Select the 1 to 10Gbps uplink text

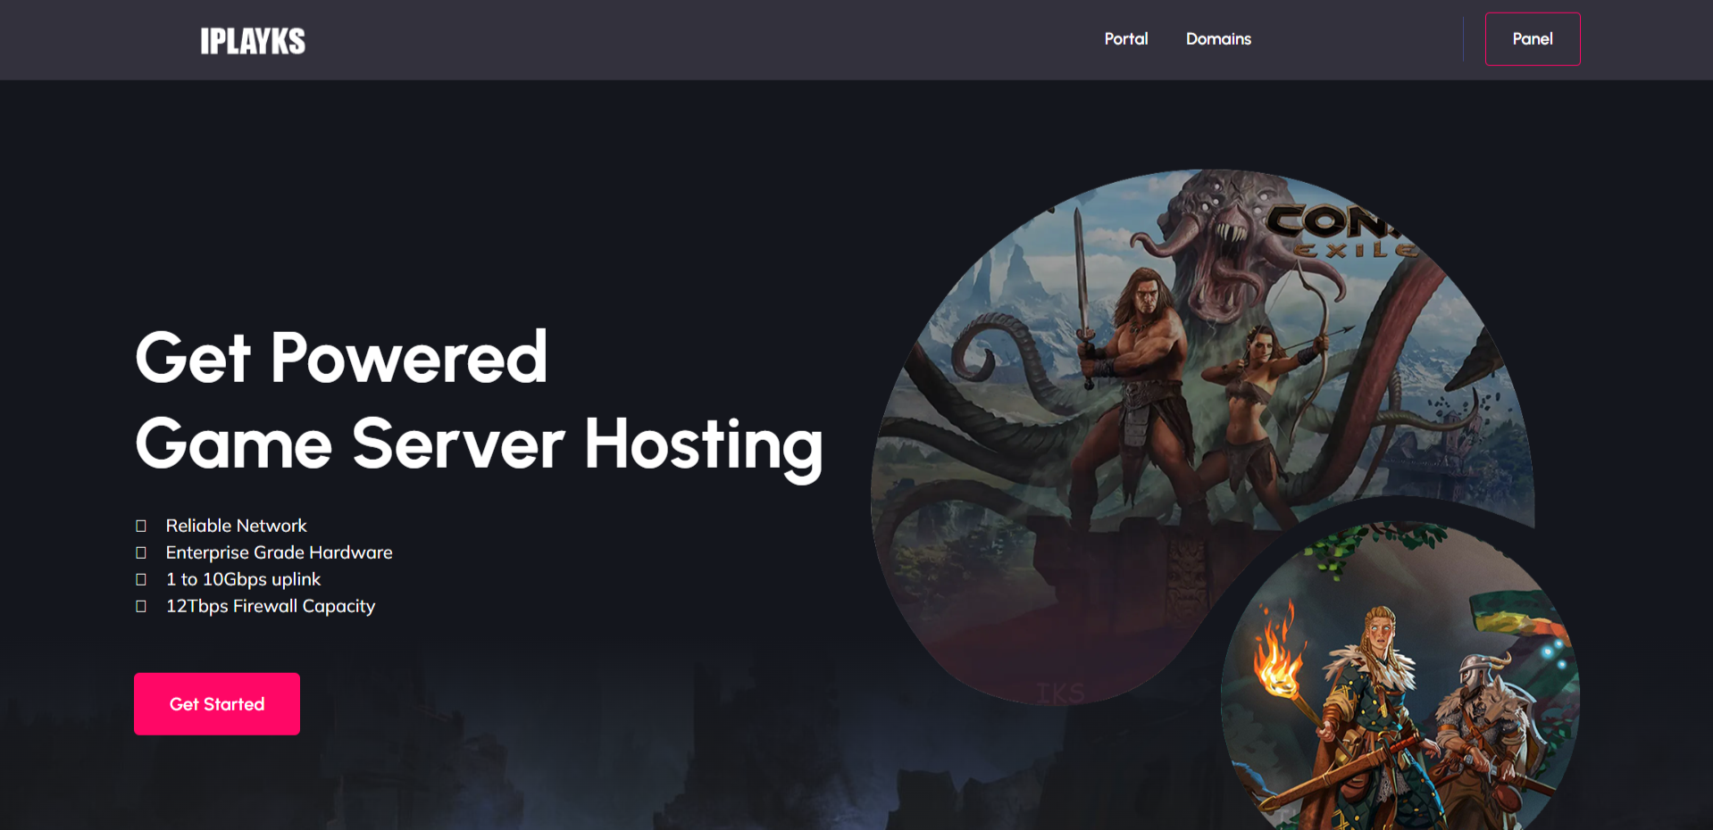[243, 579]
